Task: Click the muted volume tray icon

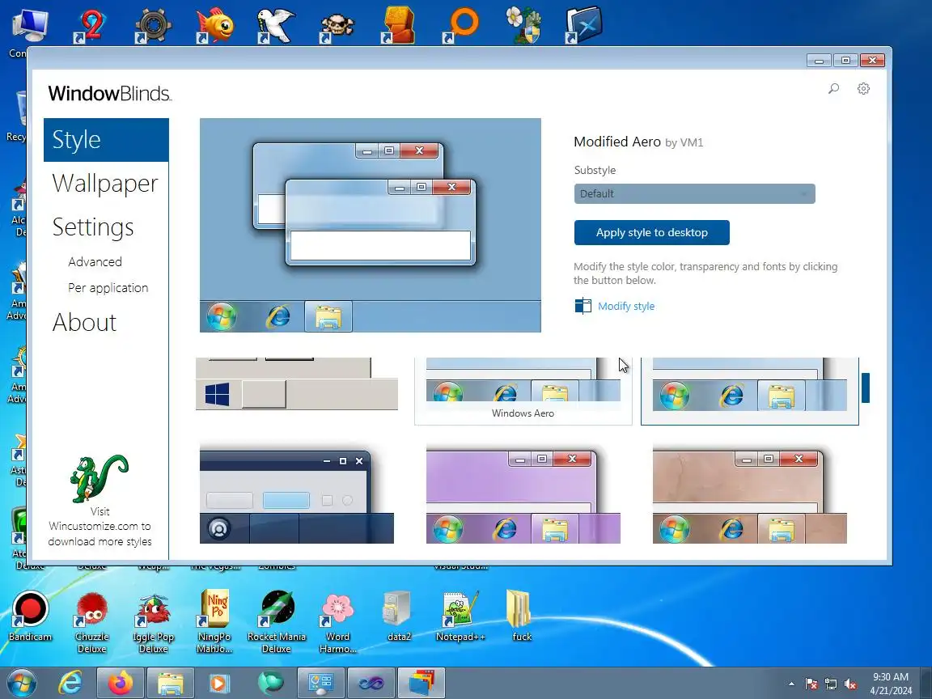Action: coord(850,684)
